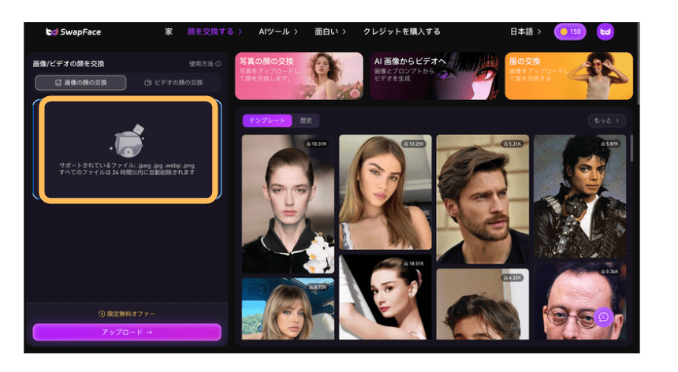The height and width of the screenshot is (372, 678).
Task: Click the 限定無料オファー offer icon
Action: click(x=102, y=314)
